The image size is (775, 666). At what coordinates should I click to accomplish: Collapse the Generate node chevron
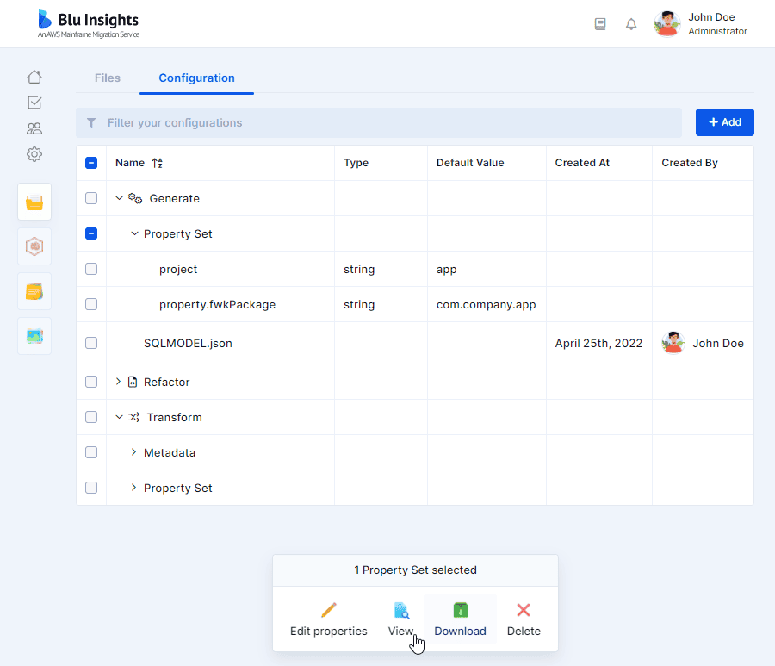tap(119, 198)
